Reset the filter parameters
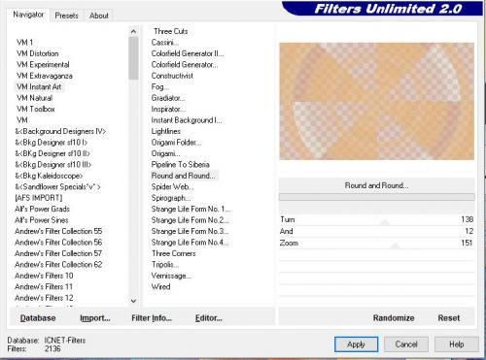 click(449, 318)
